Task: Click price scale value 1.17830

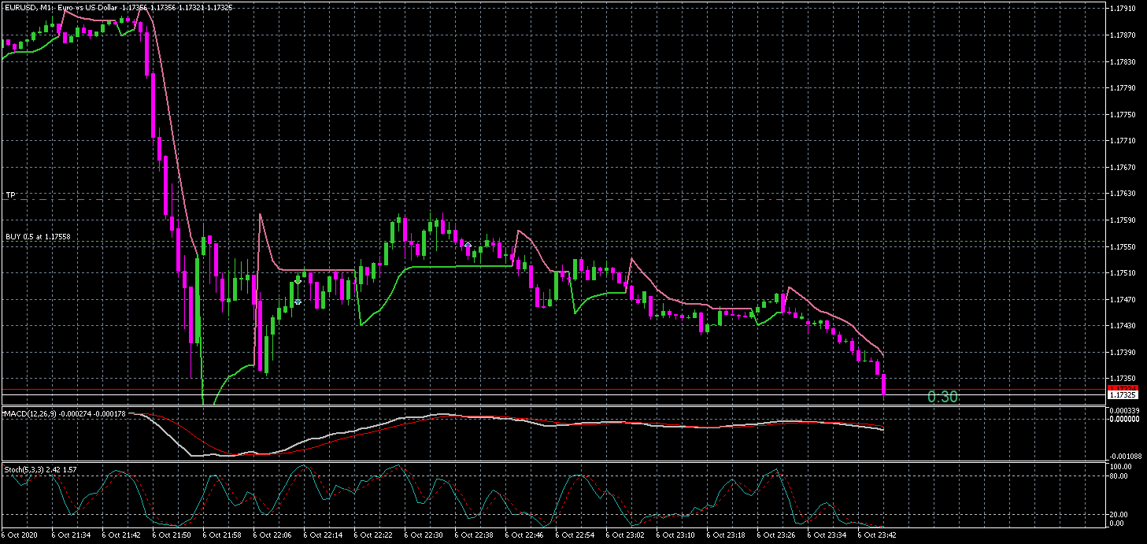Action: coord(1122,61)
